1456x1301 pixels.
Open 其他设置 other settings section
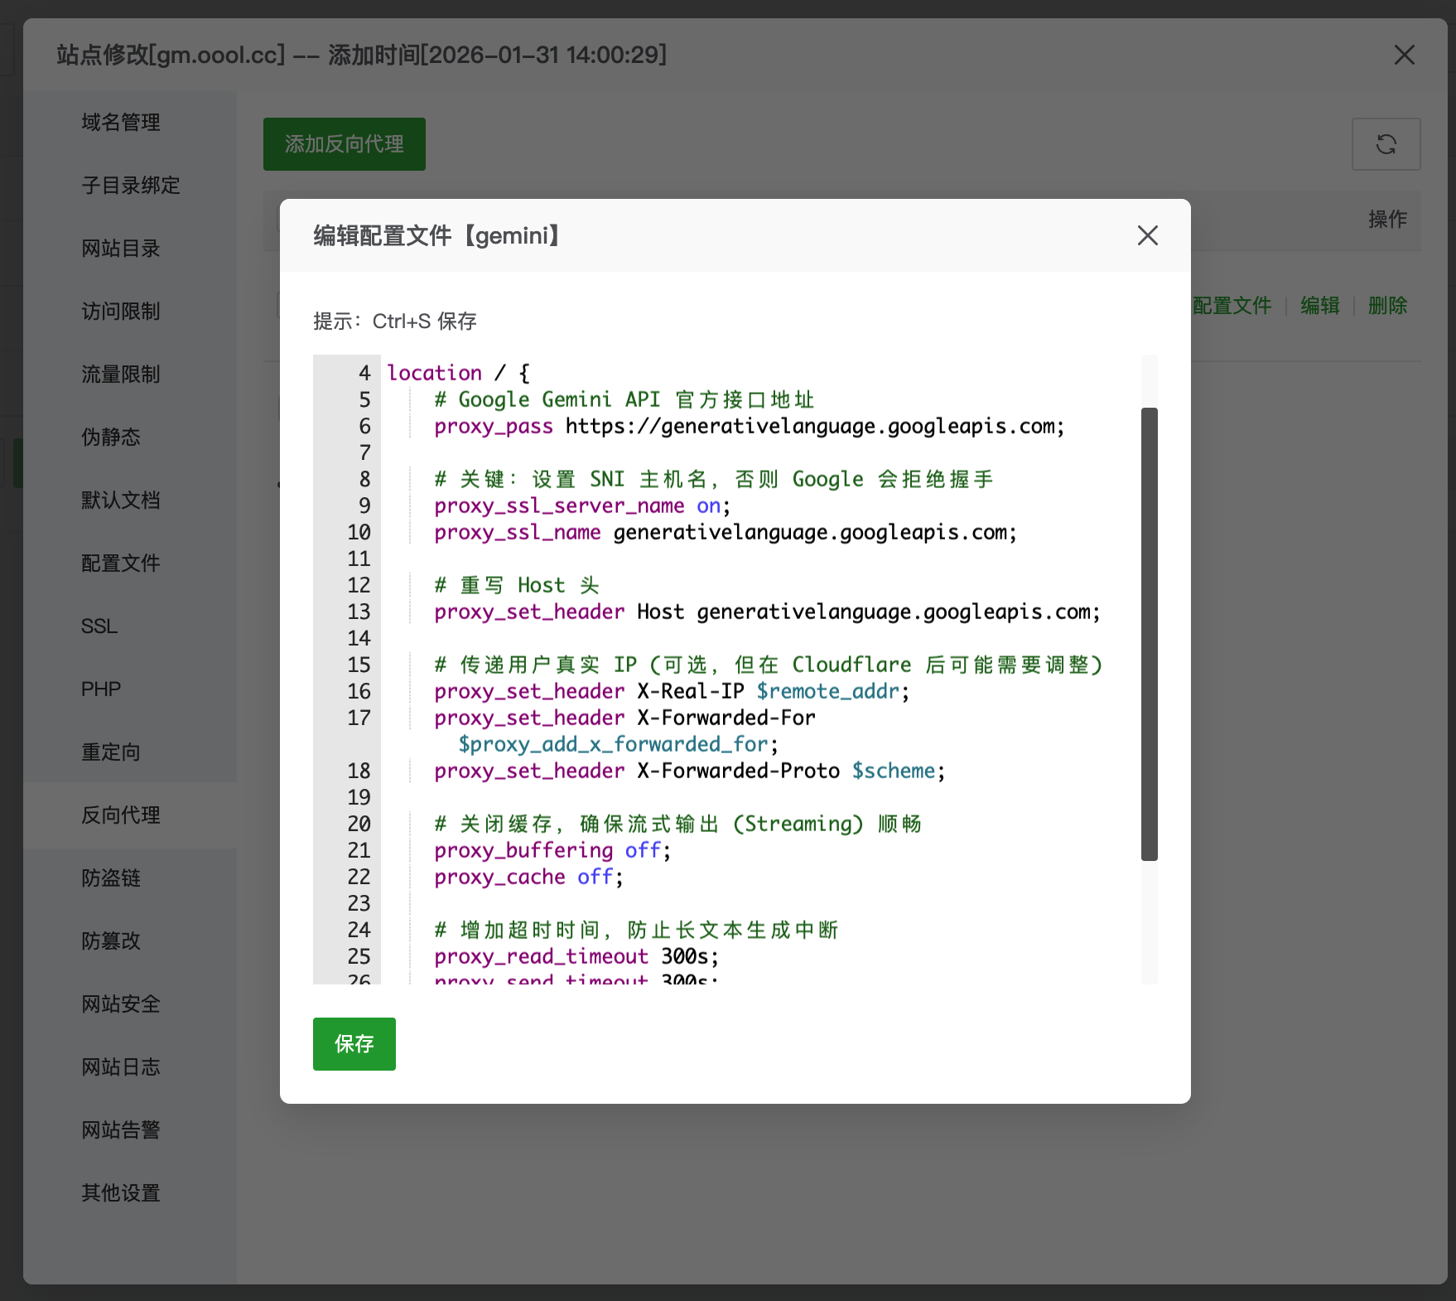pos(121,1193)
